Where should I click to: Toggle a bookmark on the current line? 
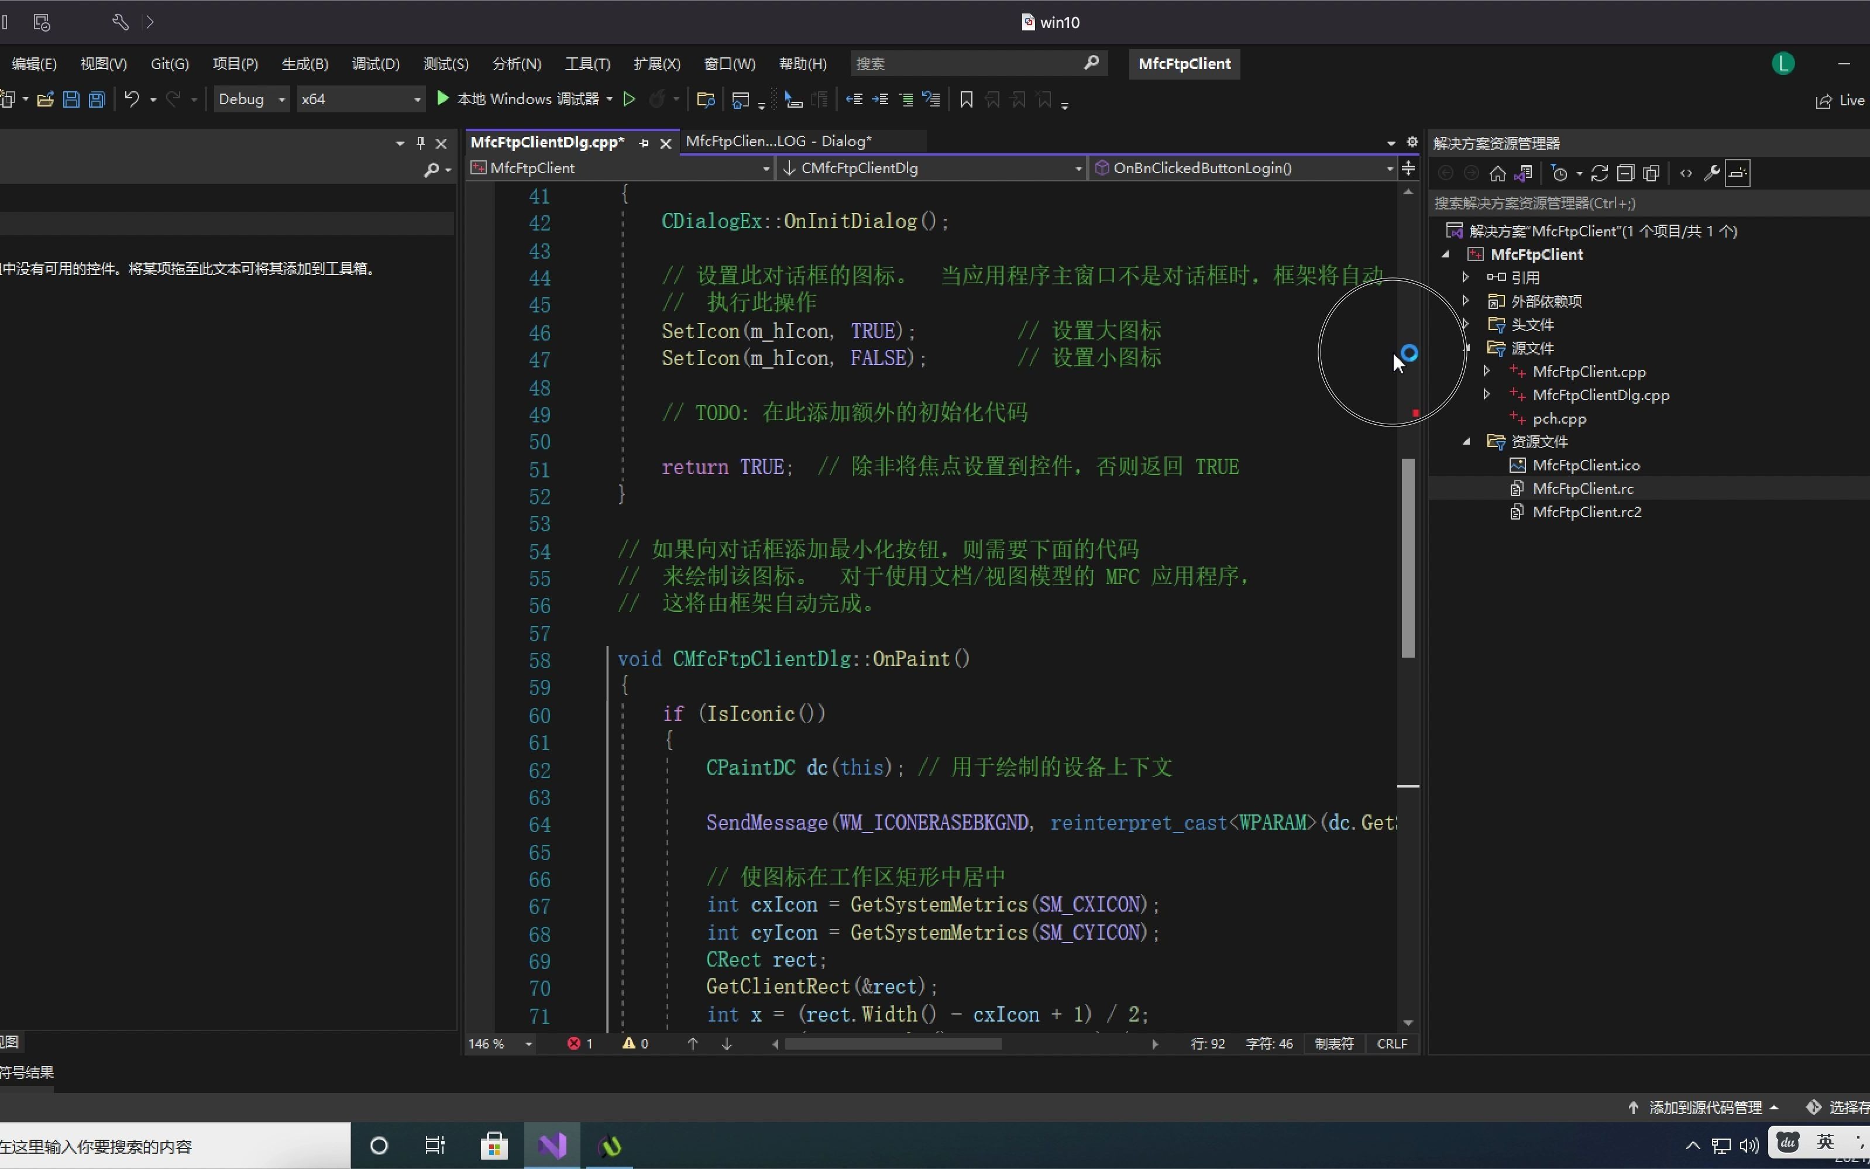pos(967,99)
